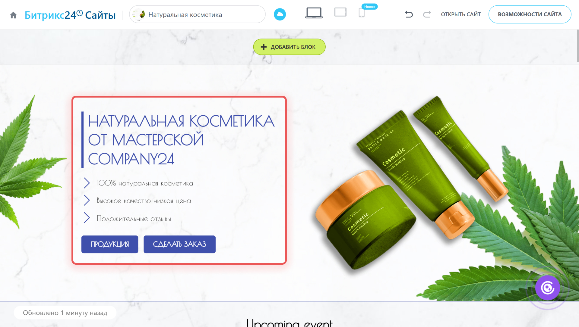Viewport: 579px width, 327px height.
Task: Switch to desktop laptop preview
Action: (x=314, y=13)
